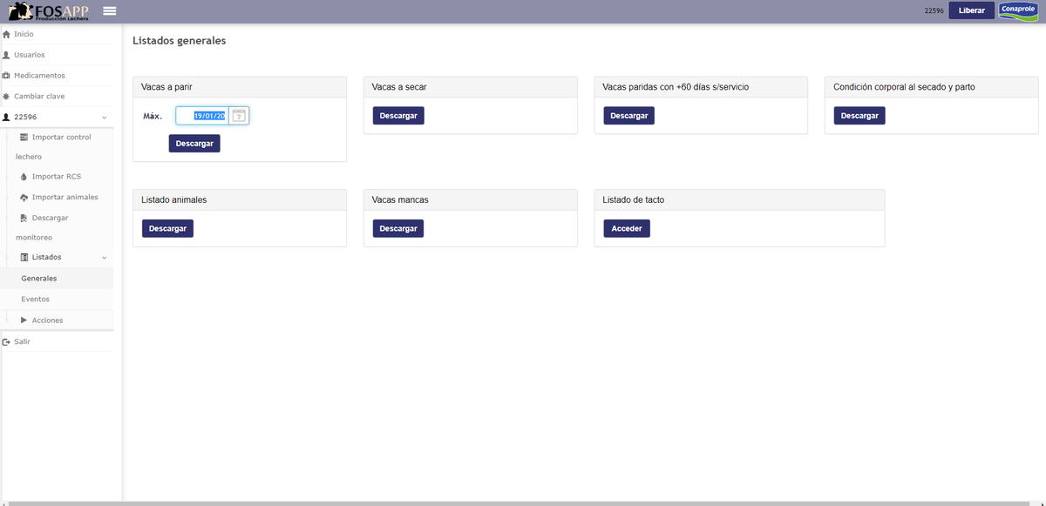This screenshot has width=1046, height=506.
Task: Open the calendar date picker icon
Action: (239, 116)
